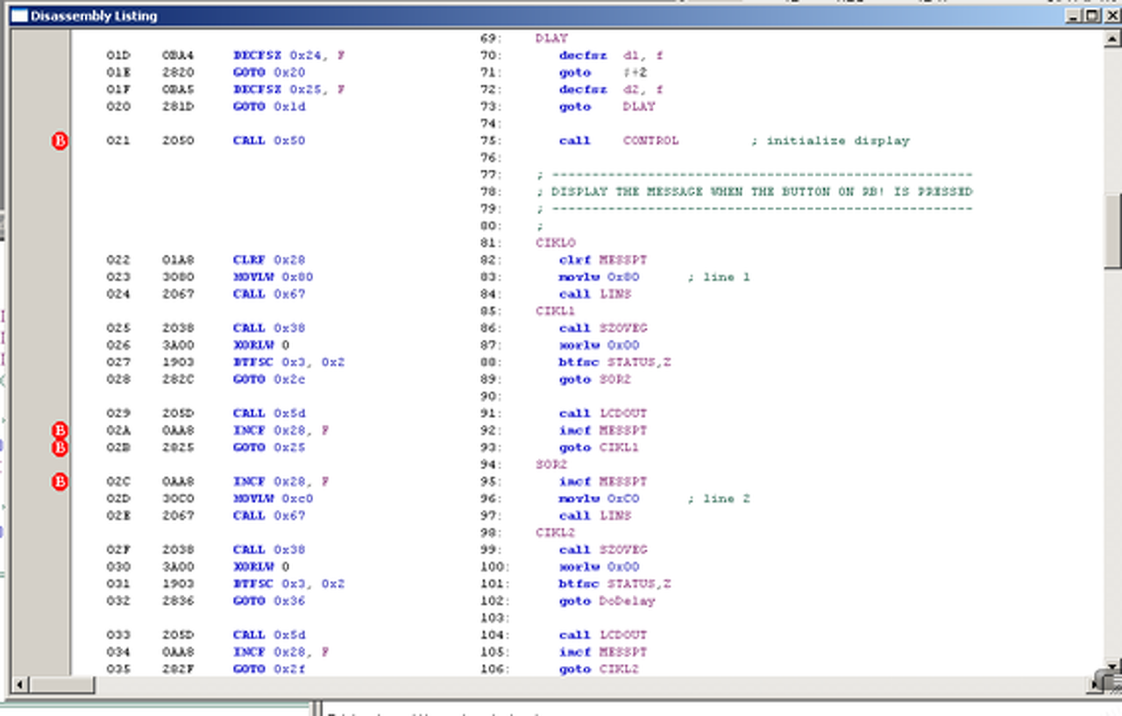This screenshot has height=716, width=1122.
Task: Click the source line 'goto DoDelay'
Action: tap(607, 601)
